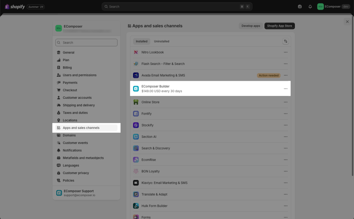Click the Fontify app icon
The image size is (354, 219).
(136, 114)
